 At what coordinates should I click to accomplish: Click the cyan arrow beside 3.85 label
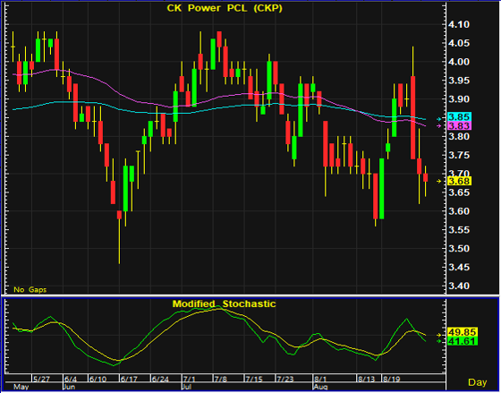(x=438, y=119)
